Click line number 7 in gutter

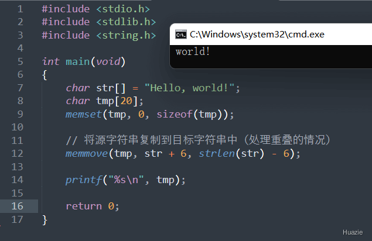pyautogui.click(x=20, y=88)
